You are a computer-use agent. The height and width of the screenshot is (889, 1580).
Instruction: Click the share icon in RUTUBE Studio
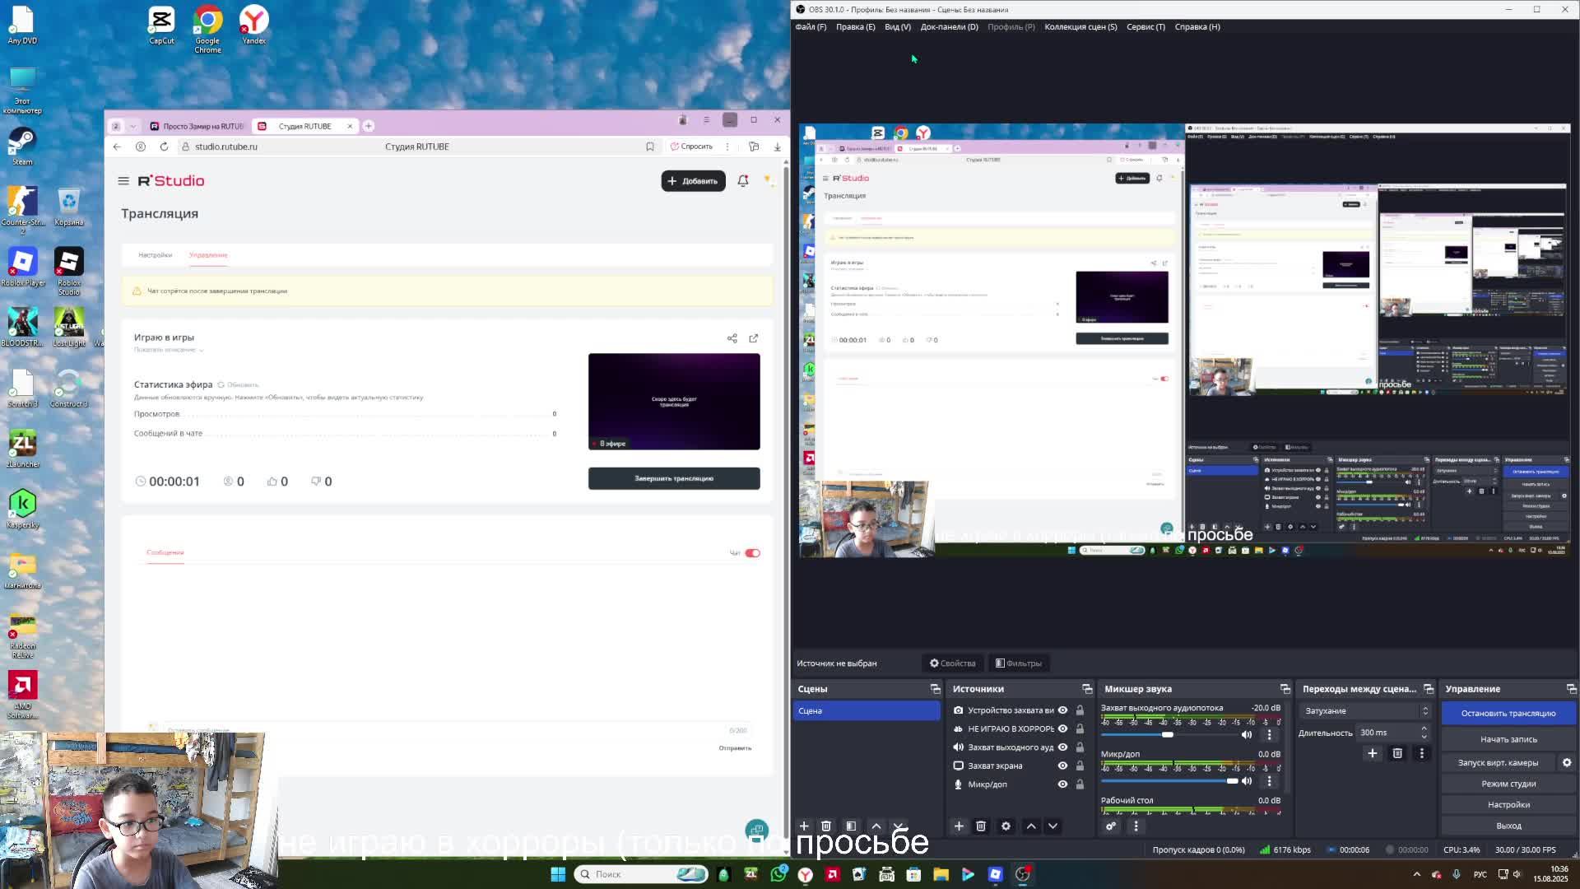click(732, 338)
